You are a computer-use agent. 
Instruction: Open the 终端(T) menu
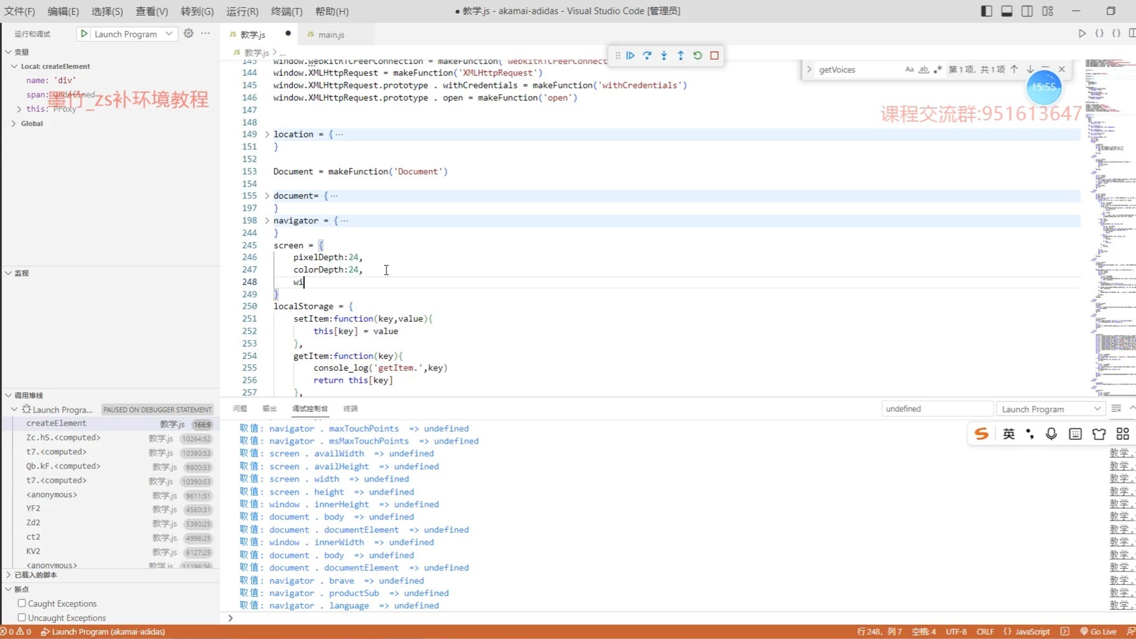click(287, 11)
